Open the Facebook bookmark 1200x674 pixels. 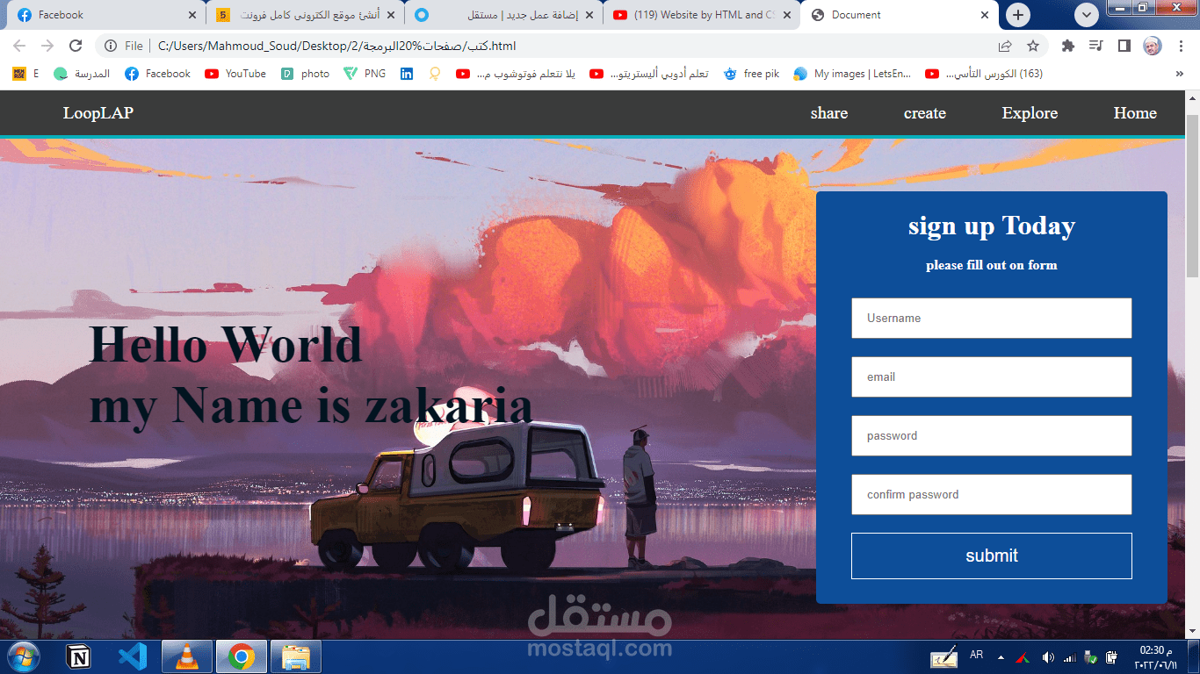tap(157, 74)
